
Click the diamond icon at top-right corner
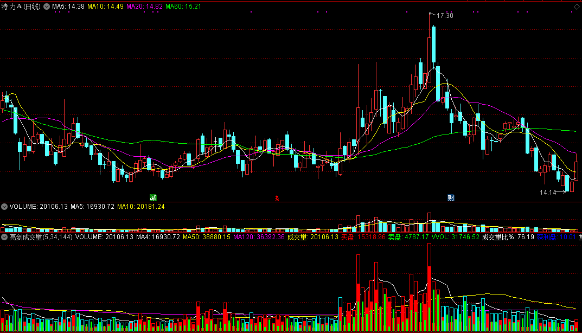tap(577, 7)
